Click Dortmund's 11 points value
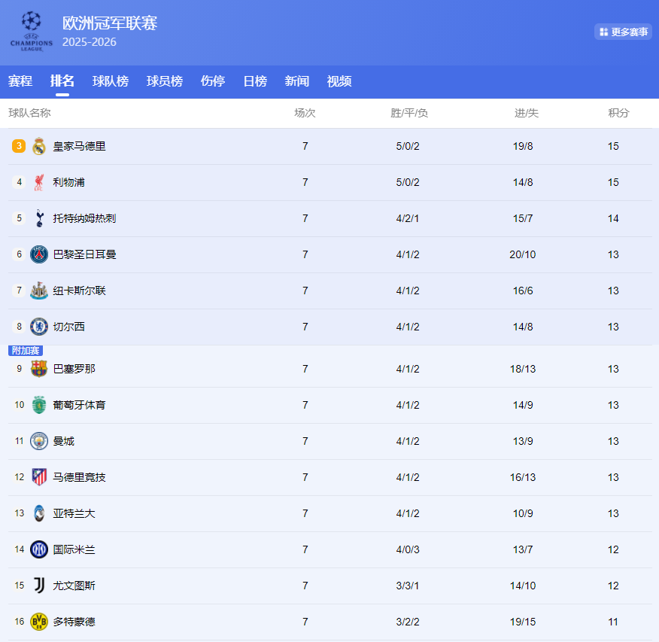The width and height of the screenshot is (659, 642). point(613,622)
